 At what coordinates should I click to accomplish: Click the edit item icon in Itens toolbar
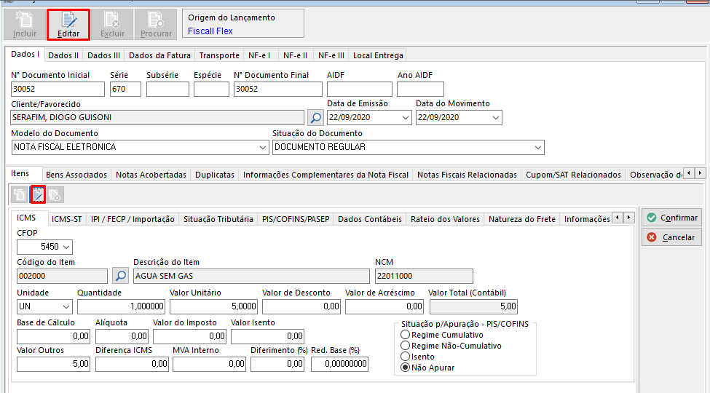38,195
